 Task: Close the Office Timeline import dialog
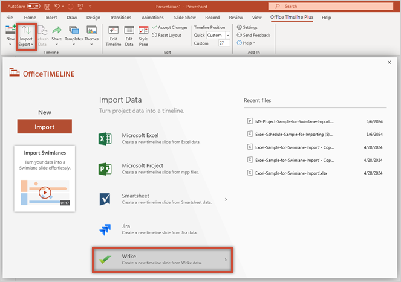click(x=390, y=62)
